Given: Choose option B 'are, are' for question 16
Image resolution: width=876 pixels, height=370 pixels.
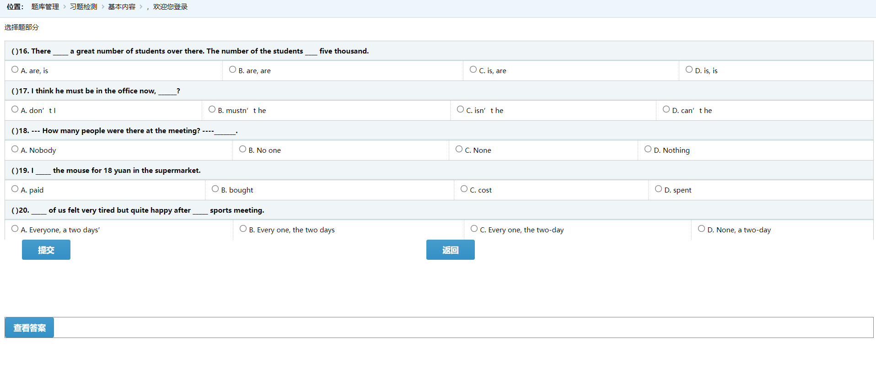Looking at the screenshot, I should (x=233, y=70).
